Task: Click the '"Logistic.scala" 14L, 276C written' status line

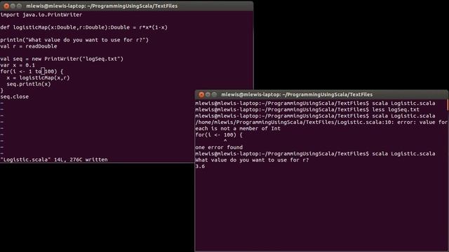Action: [54, 160]
